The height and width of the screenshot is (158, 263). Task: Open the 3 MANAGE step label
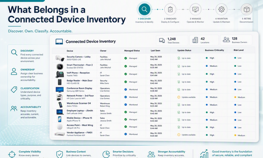(195, 18)
